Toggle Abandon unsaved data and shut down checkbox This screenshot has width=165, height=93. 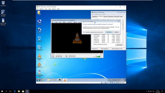(x=84, y=32)
